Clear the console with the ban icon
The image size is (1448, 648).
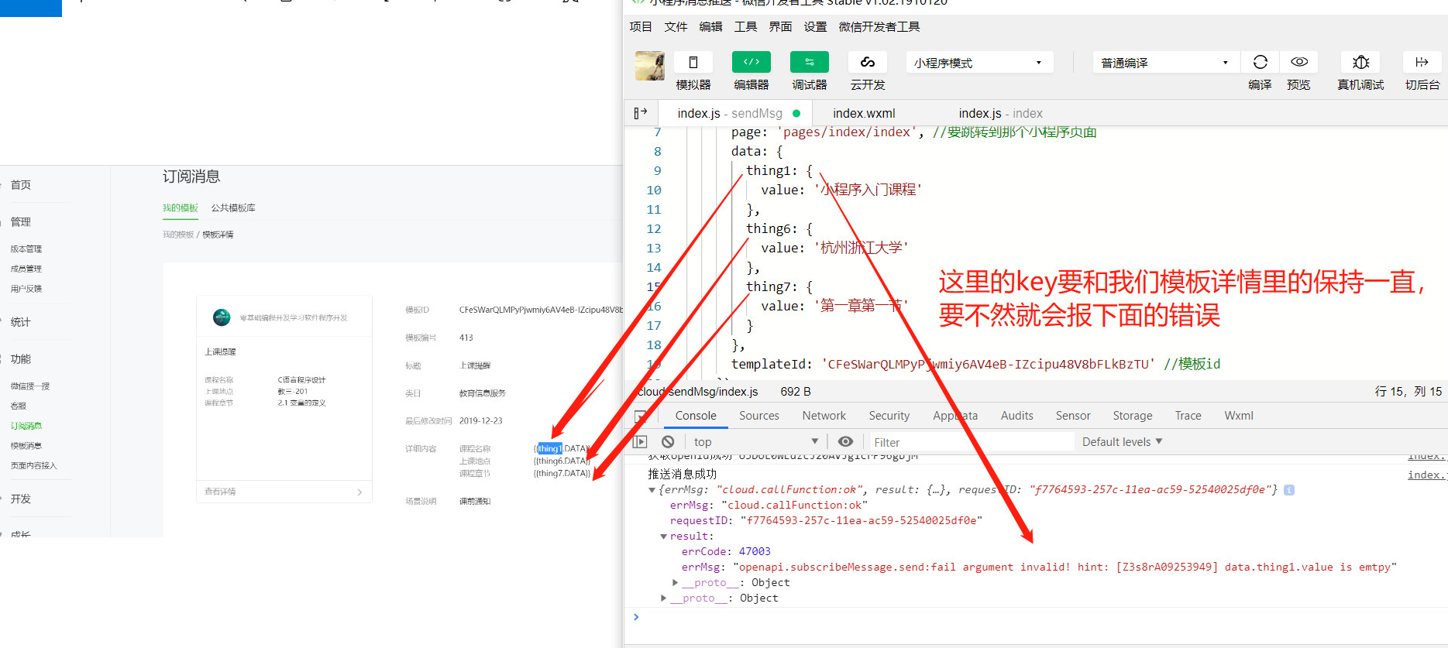[x=668, y=441]
